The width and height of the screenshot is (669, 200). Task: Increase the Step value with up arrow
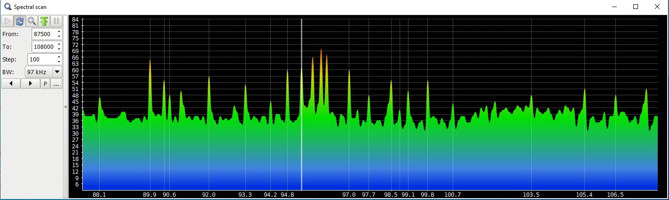click(x=59, y=57)
